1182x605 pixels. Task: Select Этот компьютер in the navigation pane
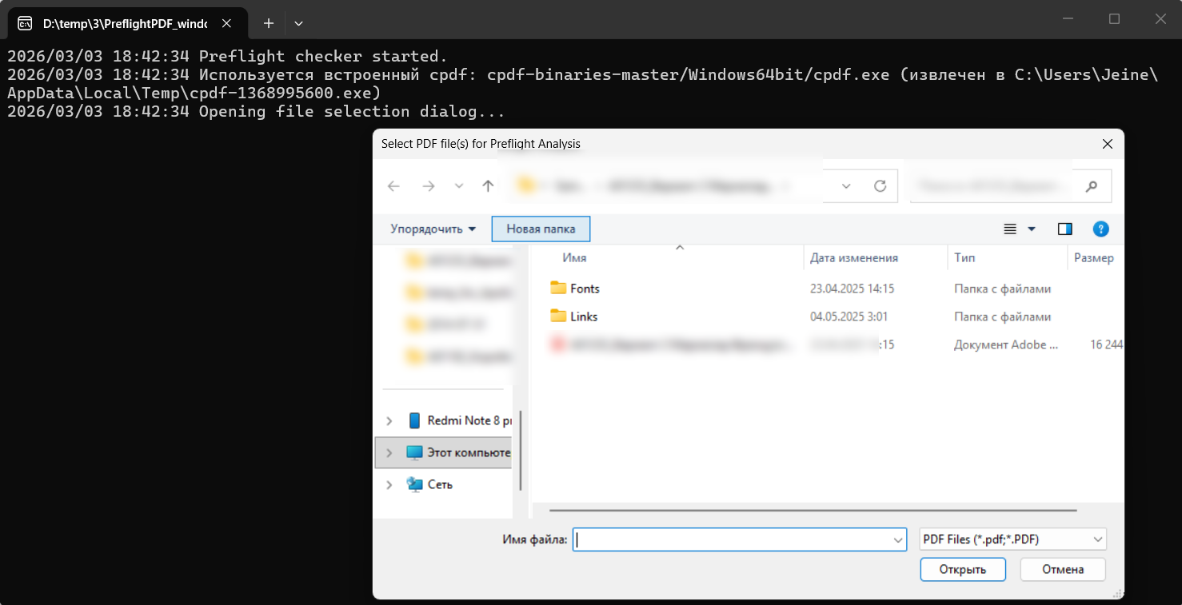click(x=460, y=452)
